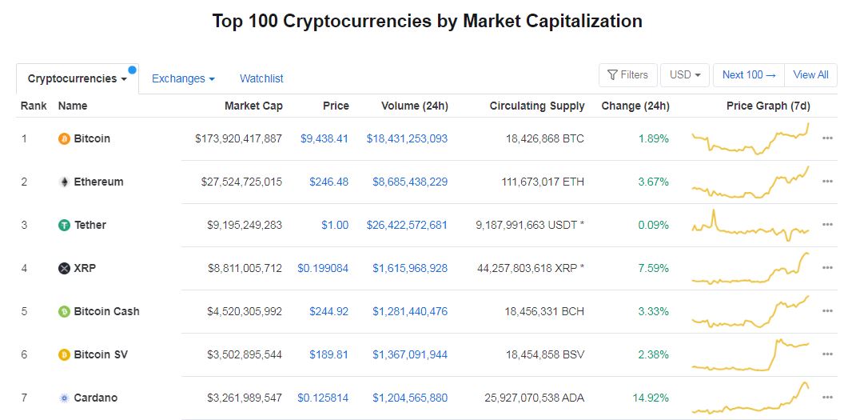Click the XRP black logo icon
This screenshot has height=420, width=852.
[64, 268]
